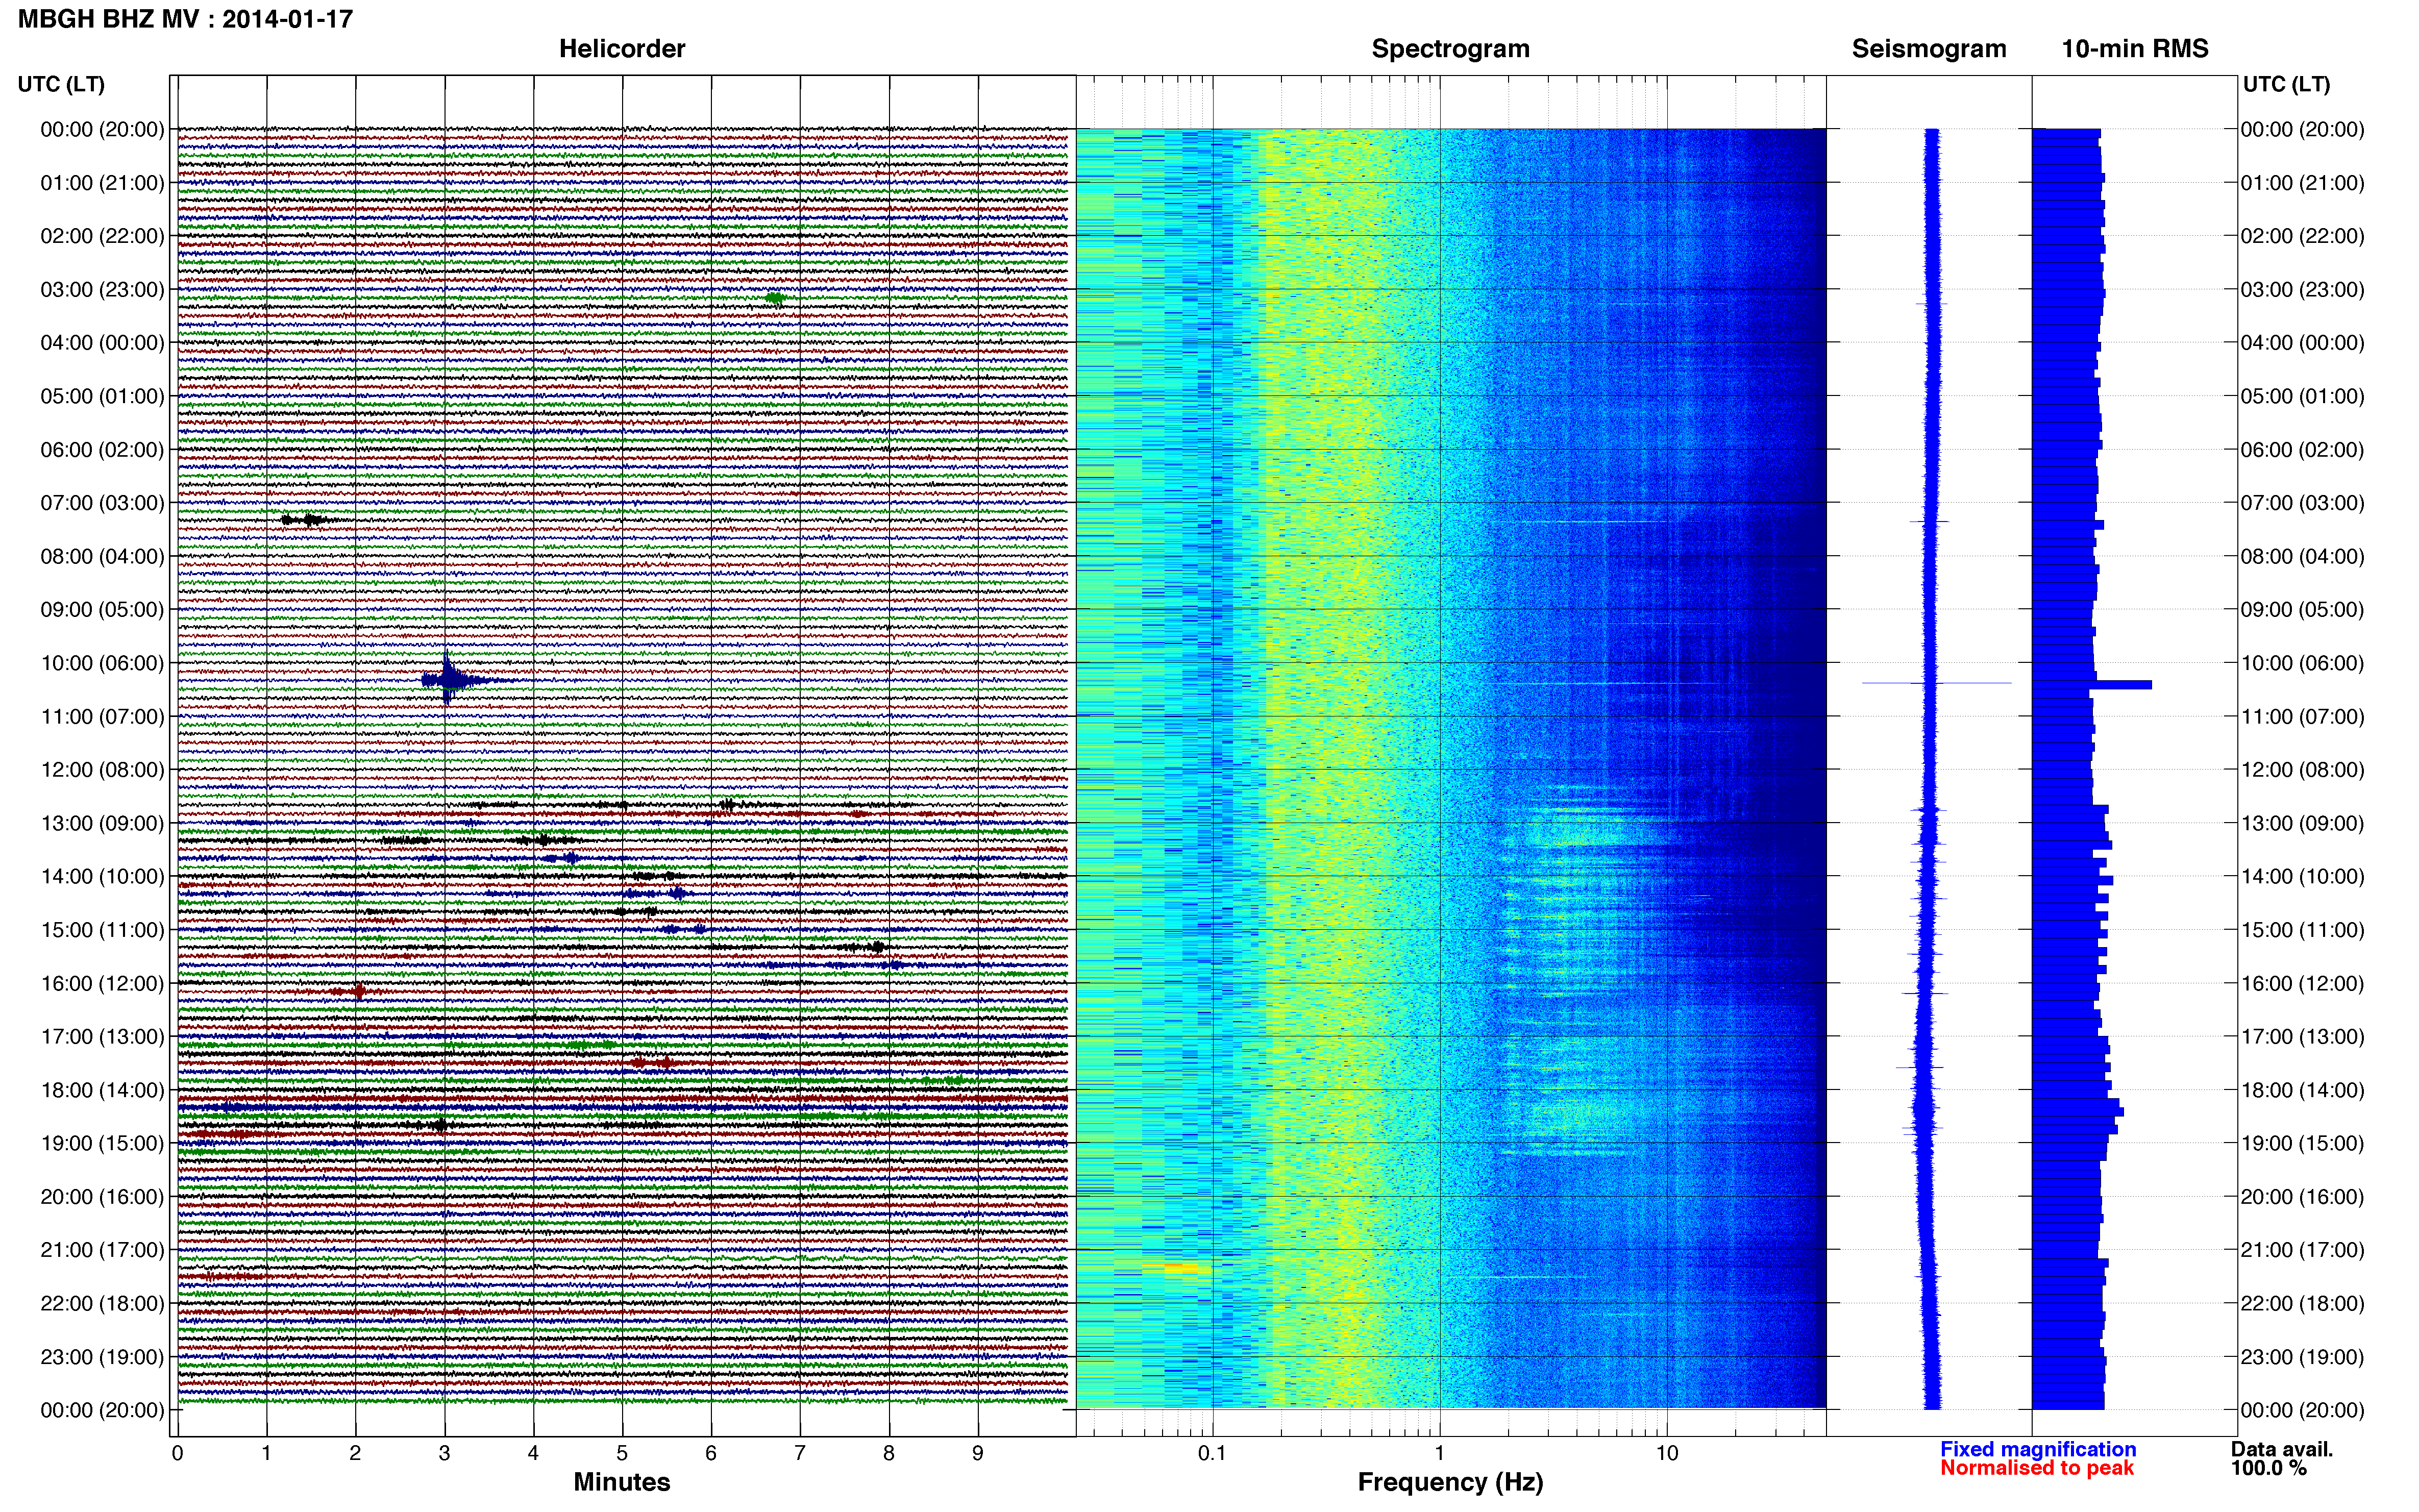Click '05:00 (01:00)' on the helicorder time axis
The image size is (2419, 1512).
coord(102,396)
